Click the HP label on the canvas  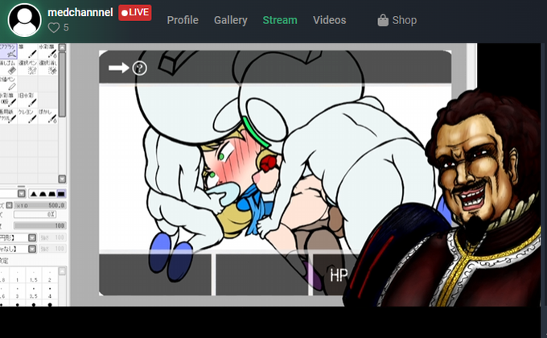(339, 275)
